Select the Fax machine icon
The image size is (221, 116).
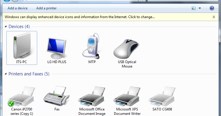[56, 96]
